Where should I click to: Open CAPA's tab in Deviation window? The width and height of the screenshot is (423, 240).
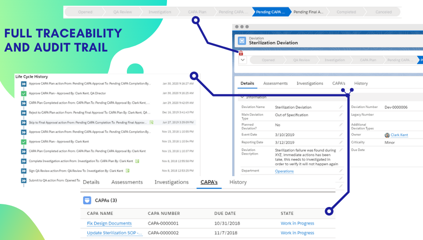point(339,83)
